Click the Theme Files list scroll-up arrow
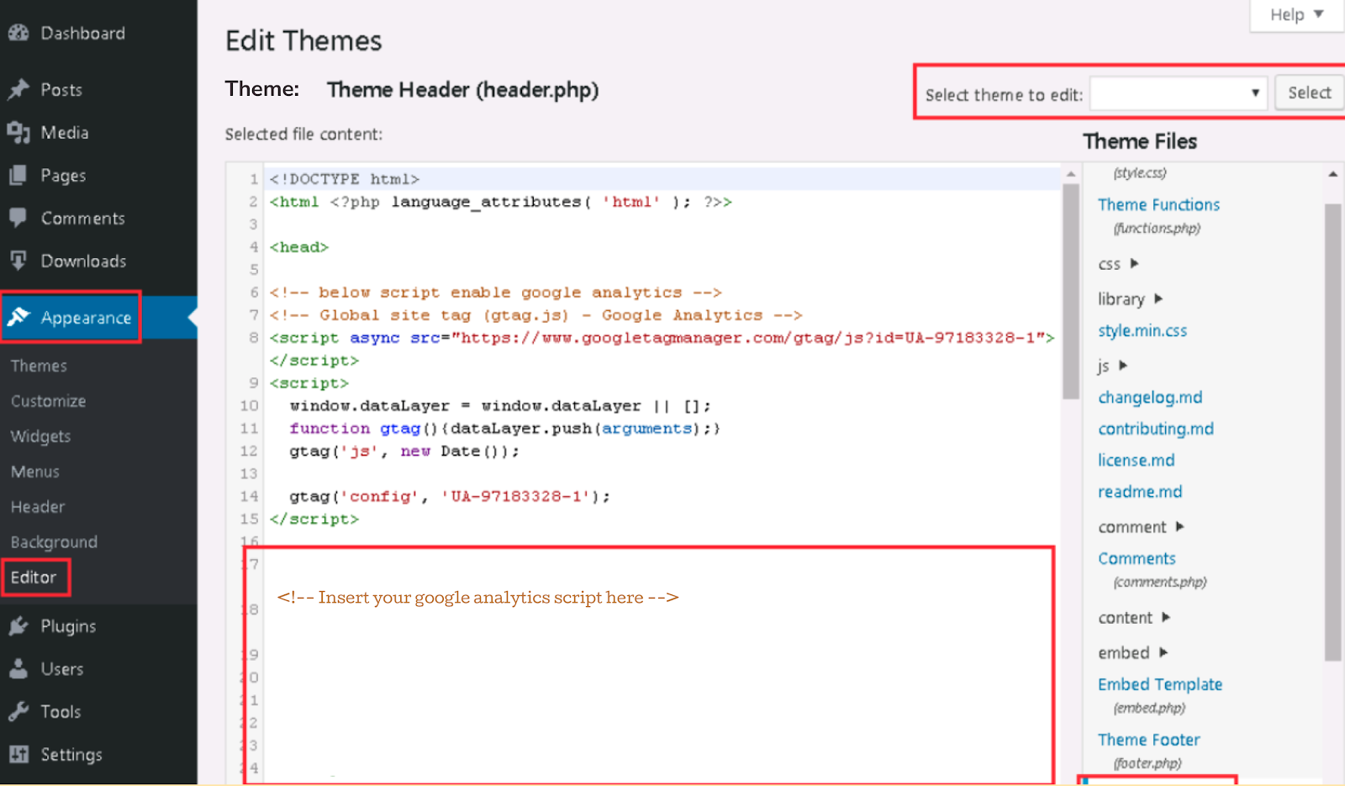1345x786 pixels. pyautogui.click(x=1332, y=174)
